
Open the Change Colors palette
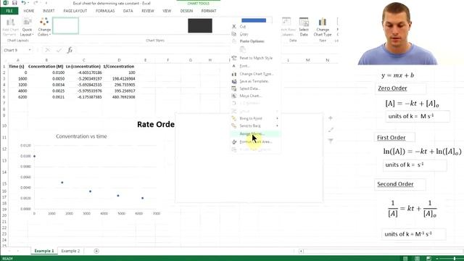44,27
